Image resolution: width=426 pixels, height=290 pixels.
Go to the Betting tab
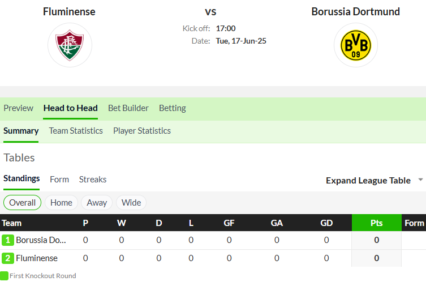tap(172, 108)
